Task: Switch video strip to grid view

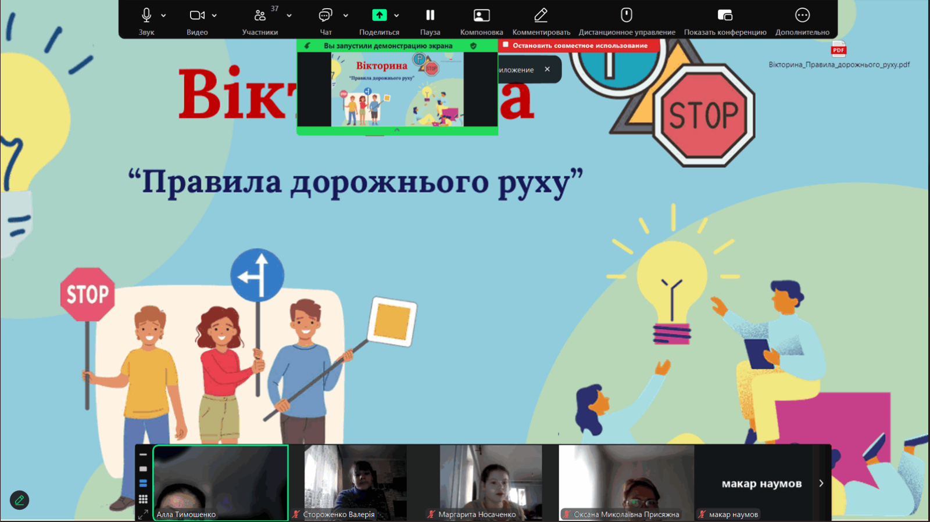Action: (143, 499)
